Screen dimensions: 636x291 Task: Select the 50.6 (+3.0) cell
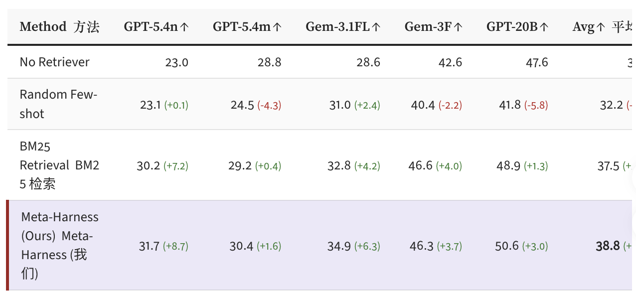(x=521, y=246)
